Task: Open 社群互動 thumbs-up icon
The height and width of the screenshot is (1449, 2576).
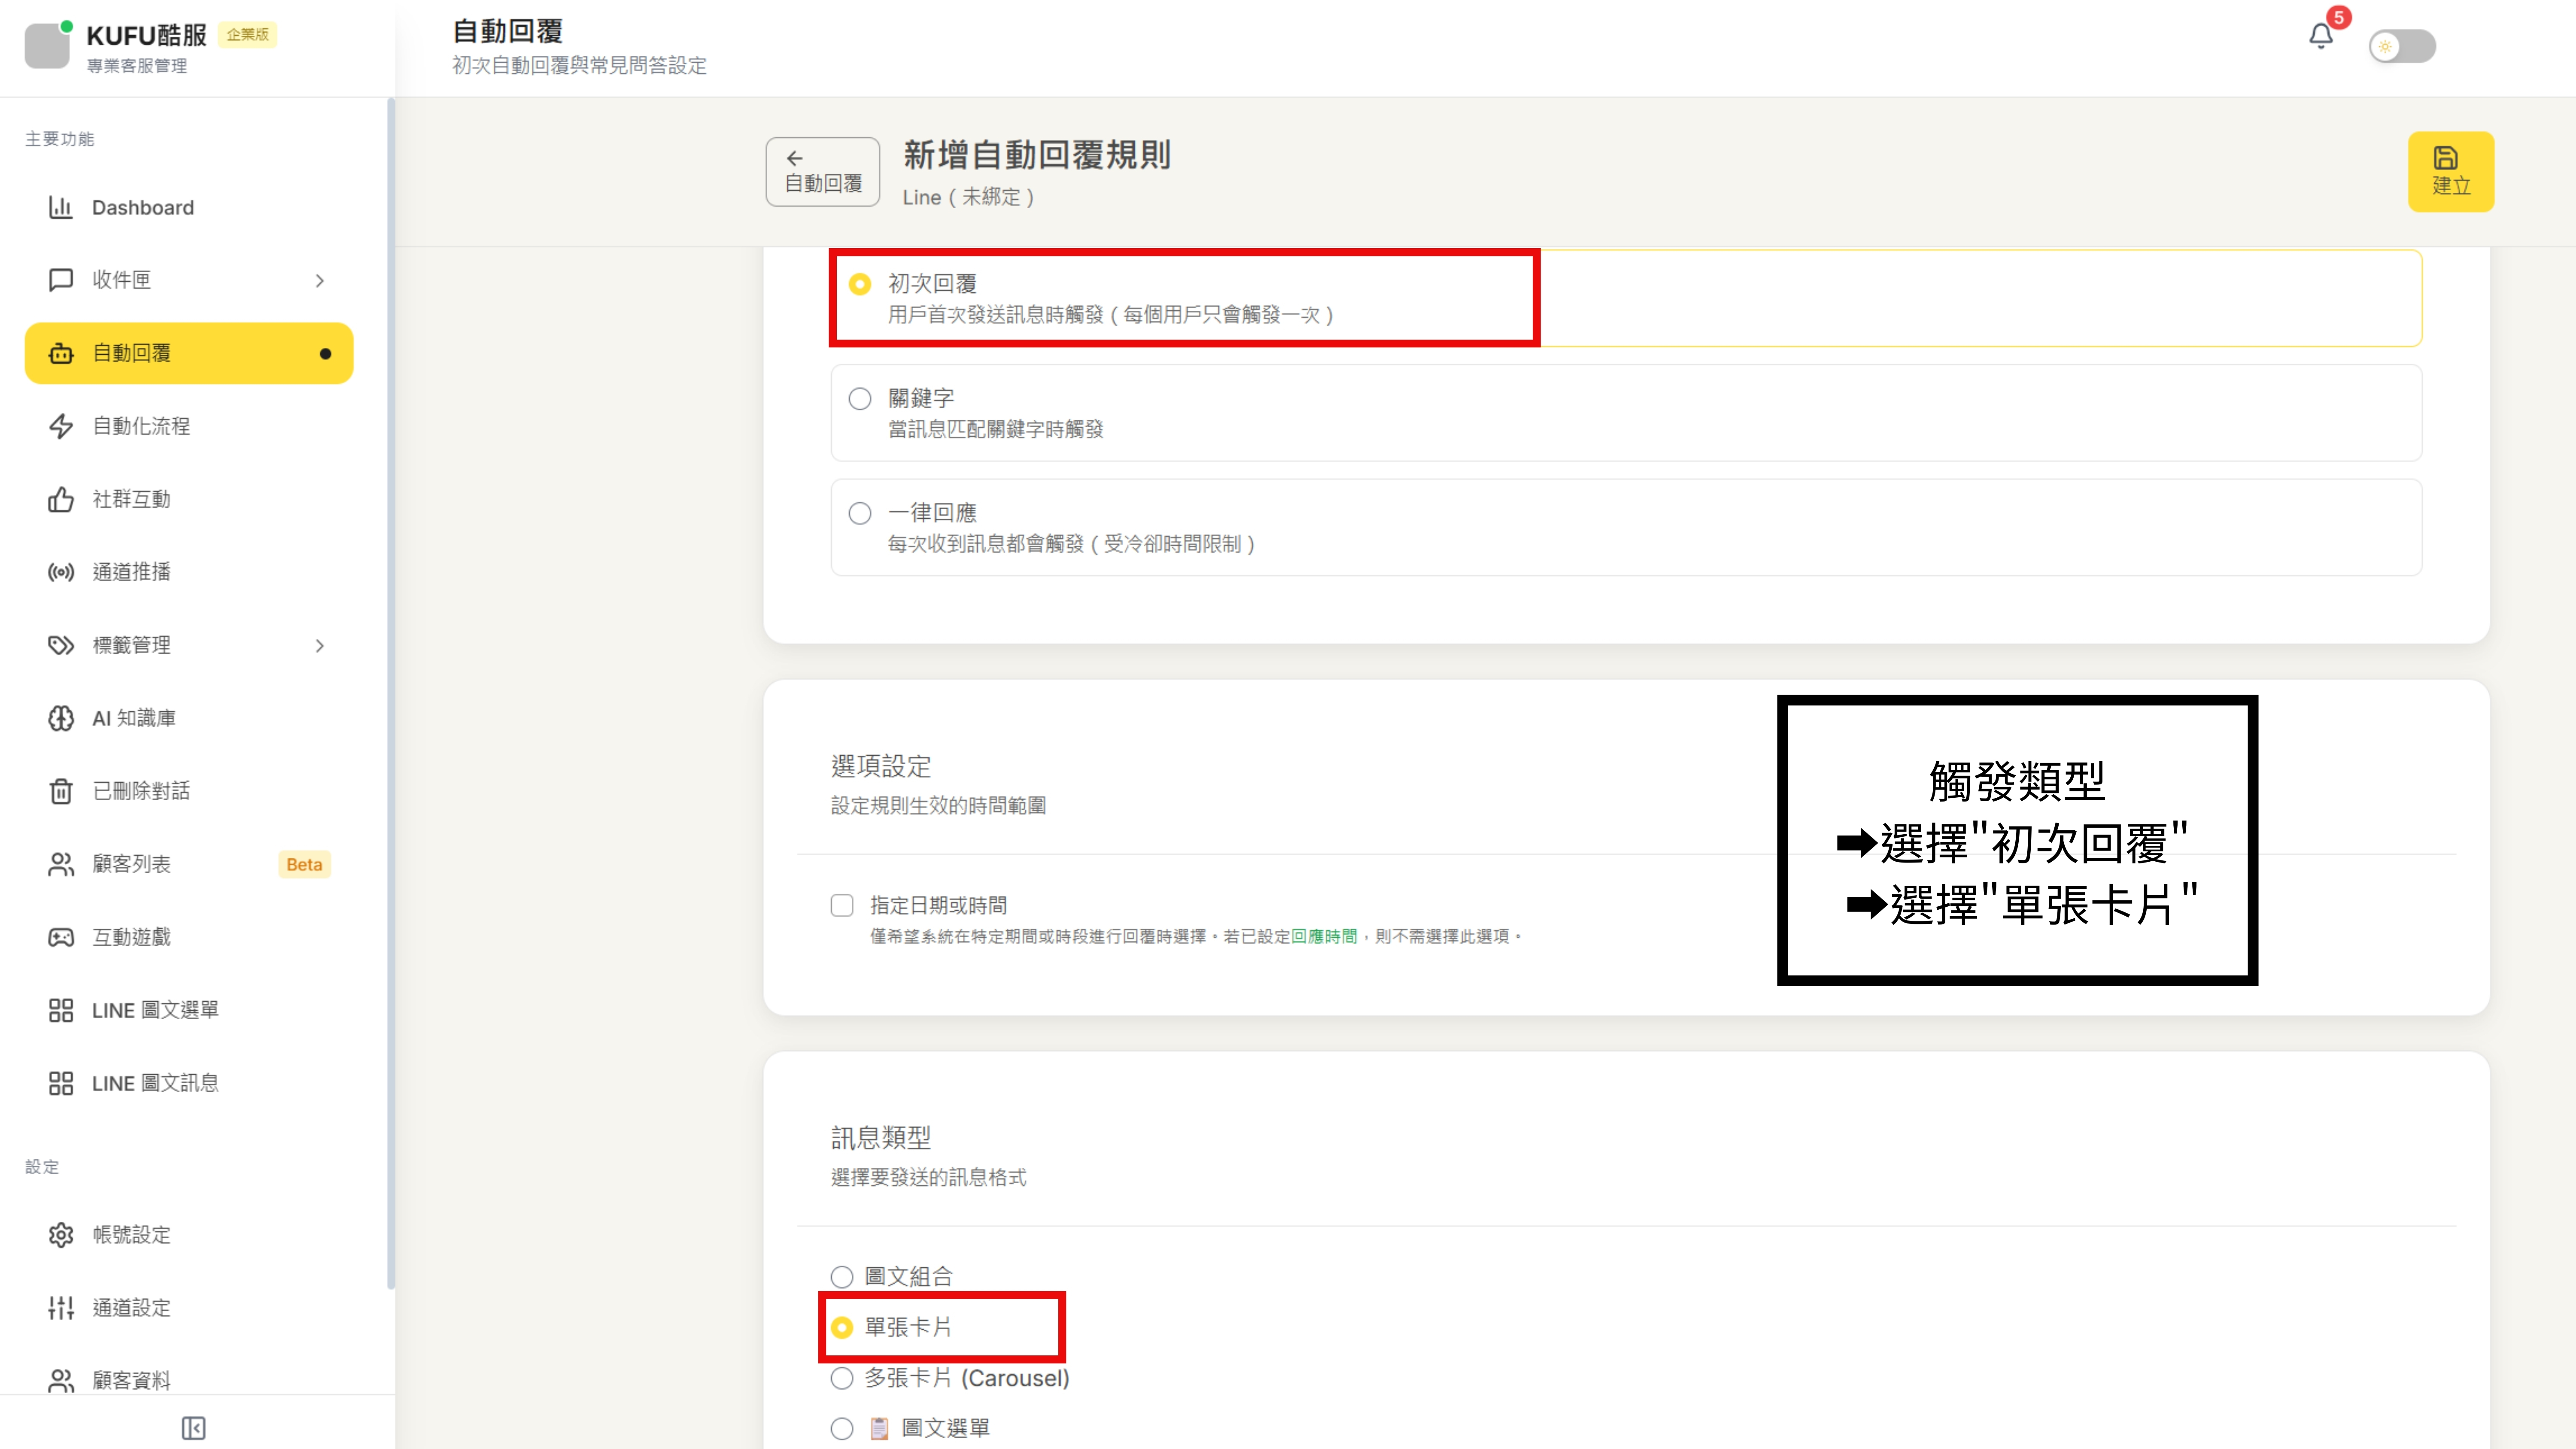Action: (61, 499)
